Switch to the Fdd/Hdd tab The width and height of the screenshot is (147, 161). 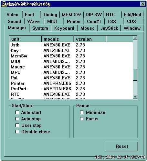point(132,15)
